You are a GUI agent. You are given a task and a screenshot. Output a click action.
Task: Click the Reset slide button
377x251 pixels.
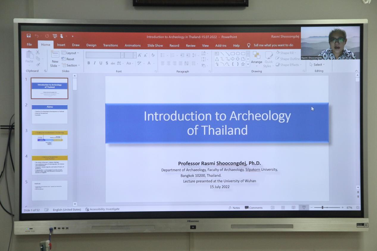(68, 59)
